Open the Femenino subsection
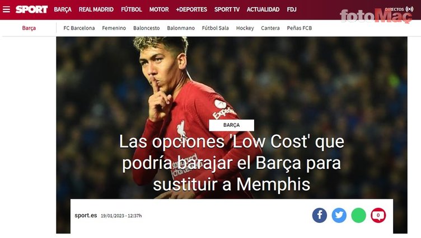 [114, 28]
